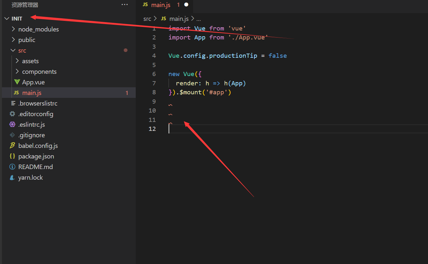Open .browserslistrc file
Screen dimensions: 428x264
point(38,103)
